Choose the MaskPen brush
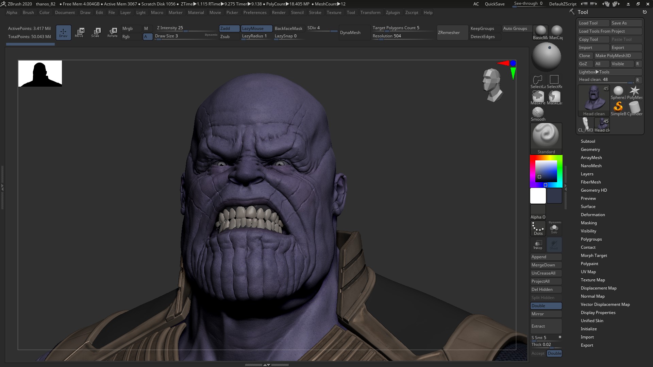 click(538, 98)
